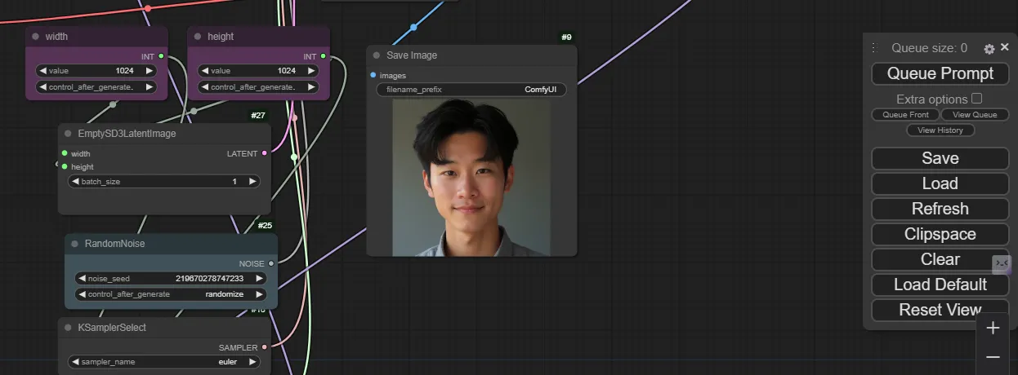This screenshot has width=1018, height=375.
Task: Click the Load button
Action: [940, 183]
